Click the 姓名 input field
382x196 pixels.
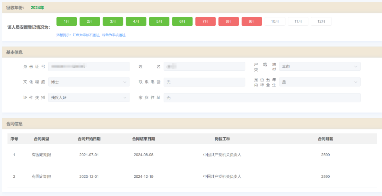tap(204, 67)
